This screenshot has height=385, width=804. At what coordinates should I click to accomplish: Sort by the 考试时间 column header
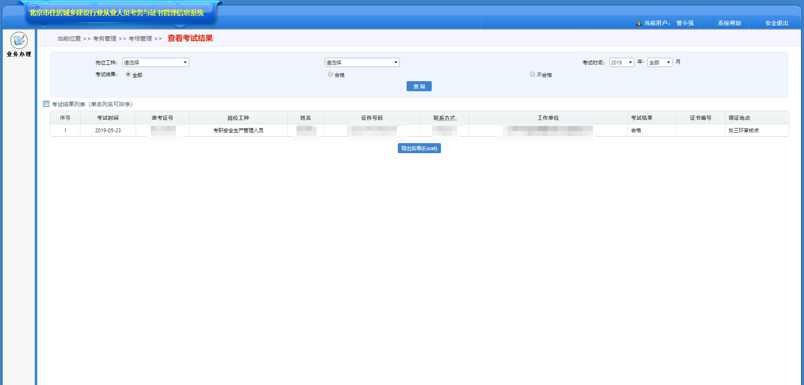tap(108, 118)
